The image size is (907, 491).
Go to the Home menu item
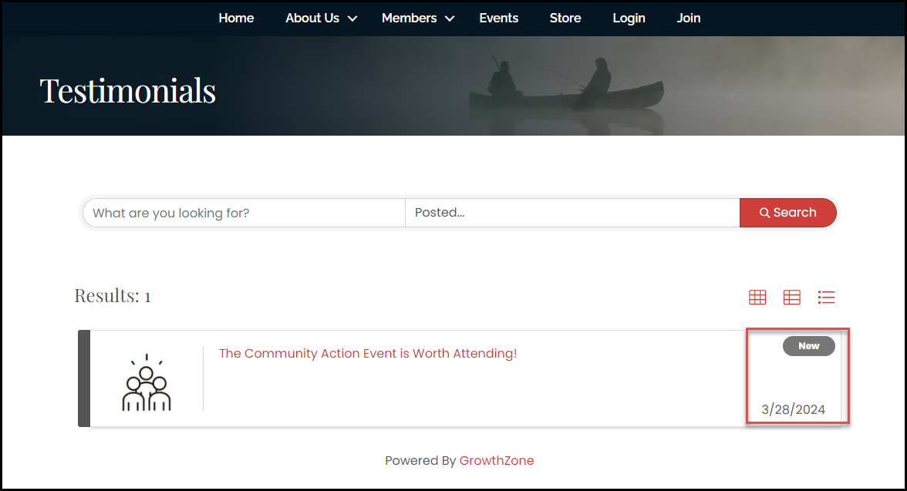point(236,18)
